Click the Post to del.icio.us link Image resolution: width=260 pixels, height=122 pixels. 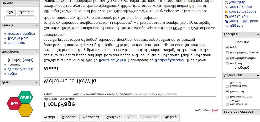point(243,21)
